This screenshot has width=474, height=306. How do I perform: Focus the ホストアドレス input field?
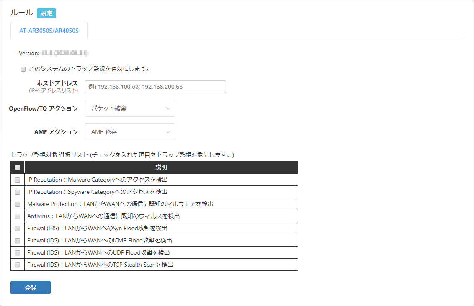click(155, 87)
